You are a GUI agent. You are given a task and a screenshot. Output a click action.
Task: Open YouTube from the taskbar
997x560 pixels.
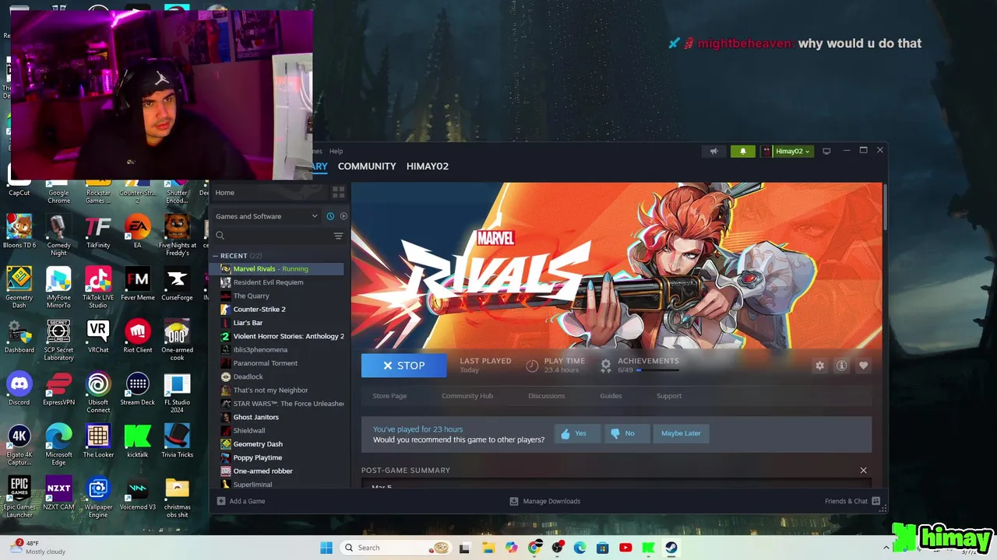coord(625,548)
